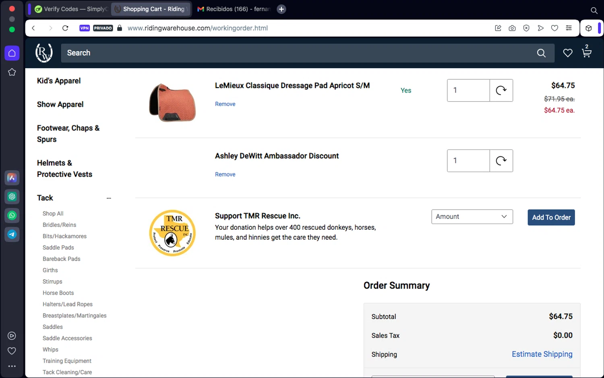The image size is (604, 378).
Task: Click quantity field for Ambassador Discount
Action: click(x=468, y=161)
